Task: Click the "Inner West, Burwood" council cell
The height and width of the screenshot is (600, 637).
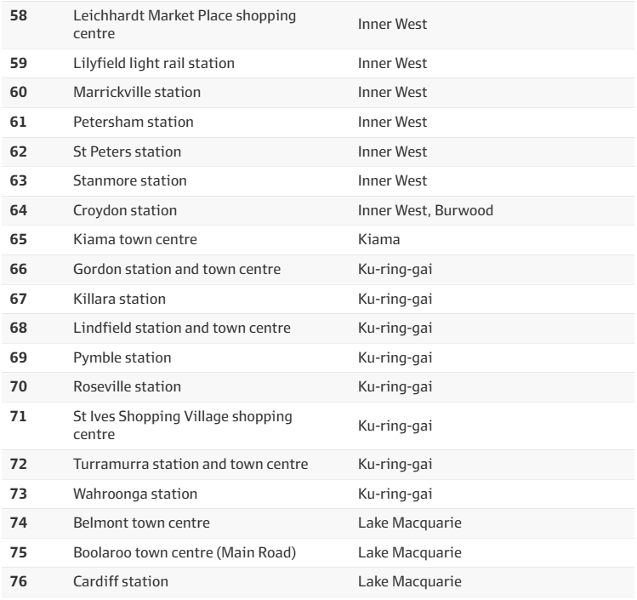Action: coord(425,210)
